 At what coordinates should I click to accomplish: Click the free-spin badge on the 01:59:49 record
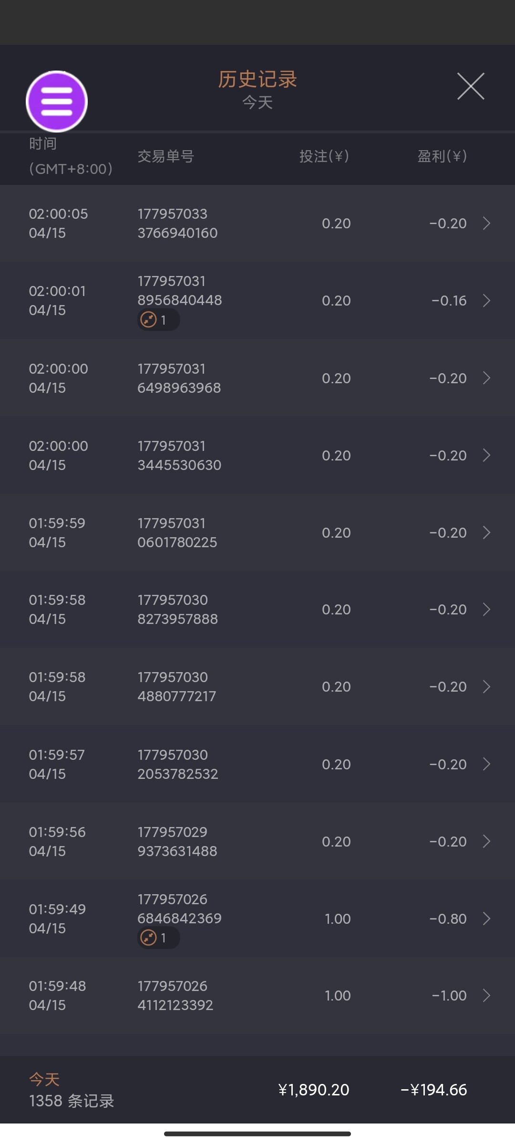[x=158, y=938]
